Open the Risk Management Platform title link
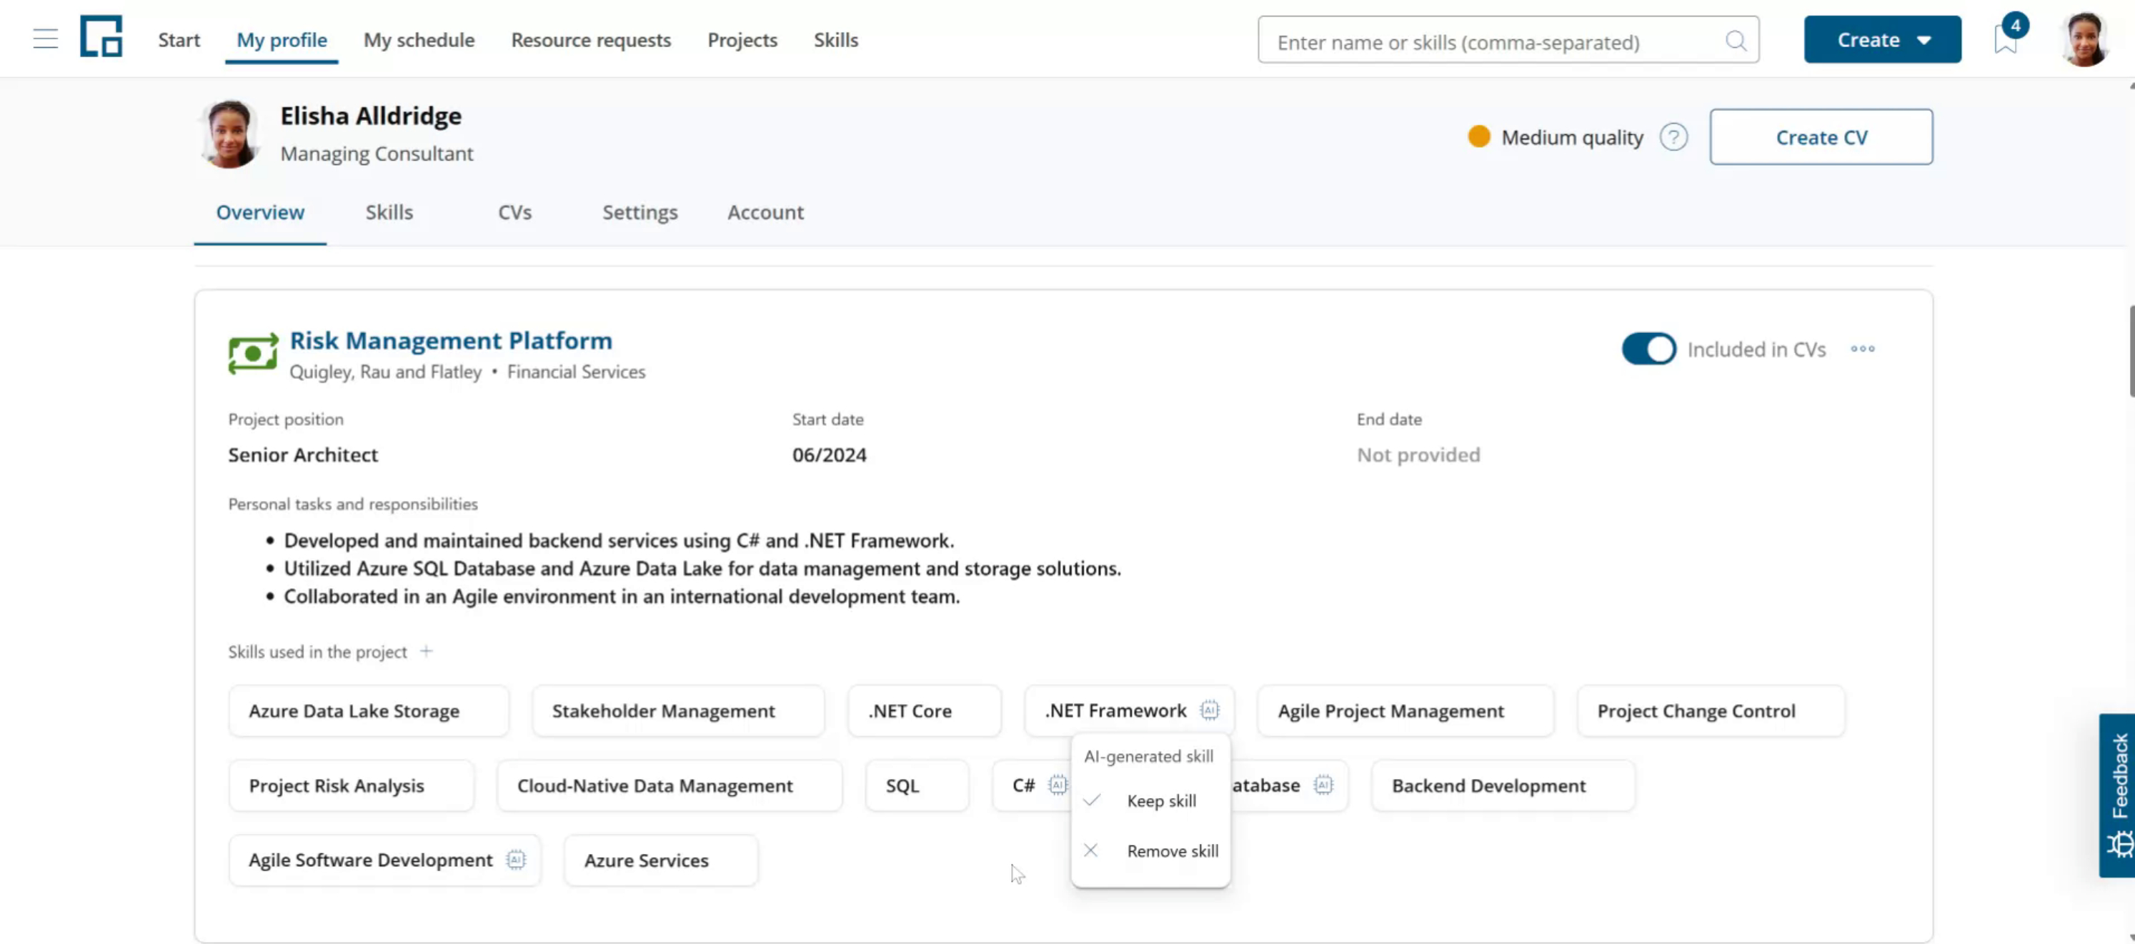2135x944 pixels. pos(451,341)
